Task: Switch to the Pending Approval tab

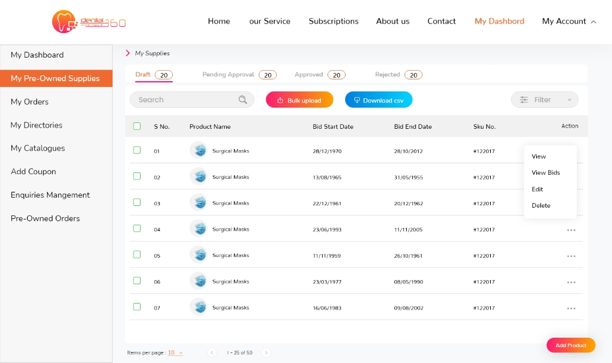Action: [228, 75]
